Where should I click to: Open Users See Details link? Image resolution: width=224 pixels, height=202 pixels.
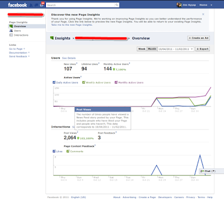tap(69, 58)
